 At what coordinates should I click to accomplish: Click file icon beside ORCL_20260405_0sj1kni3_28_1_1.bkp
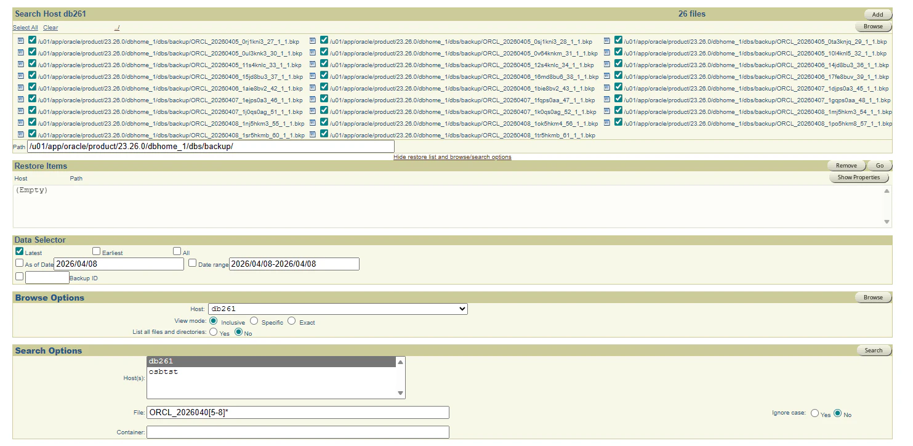point(313,41)
